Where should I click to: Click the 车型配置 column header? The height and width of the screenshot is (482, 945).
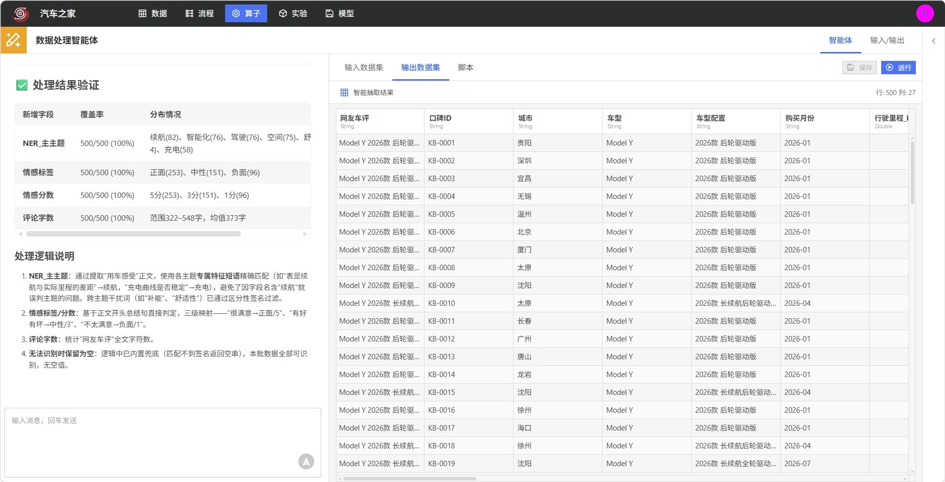point(736,121)
